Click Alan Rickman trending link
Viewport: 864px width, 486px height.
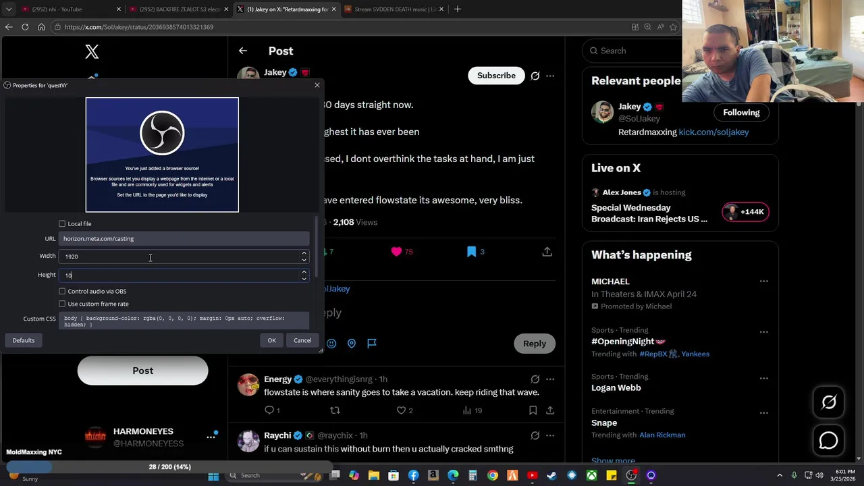click(662, 435)
